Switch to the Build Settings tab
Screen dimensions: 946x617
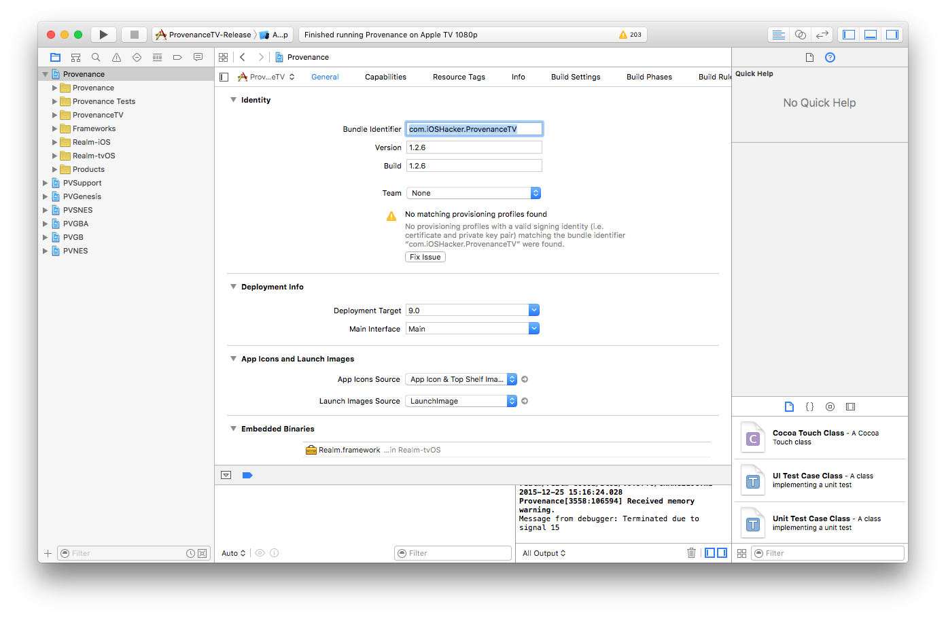576,77
